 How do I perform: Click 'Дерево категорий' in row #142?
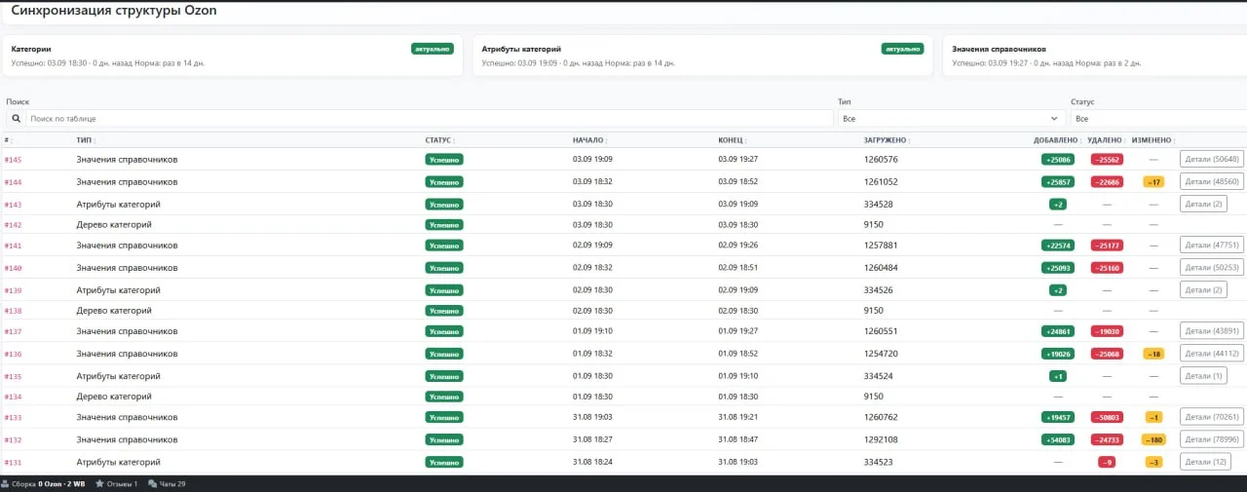click(114, 225)
